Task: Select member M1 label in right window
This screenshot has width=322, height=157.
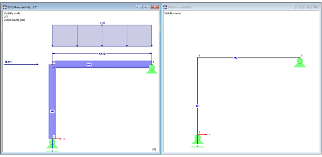Action: tap(197, 106)
